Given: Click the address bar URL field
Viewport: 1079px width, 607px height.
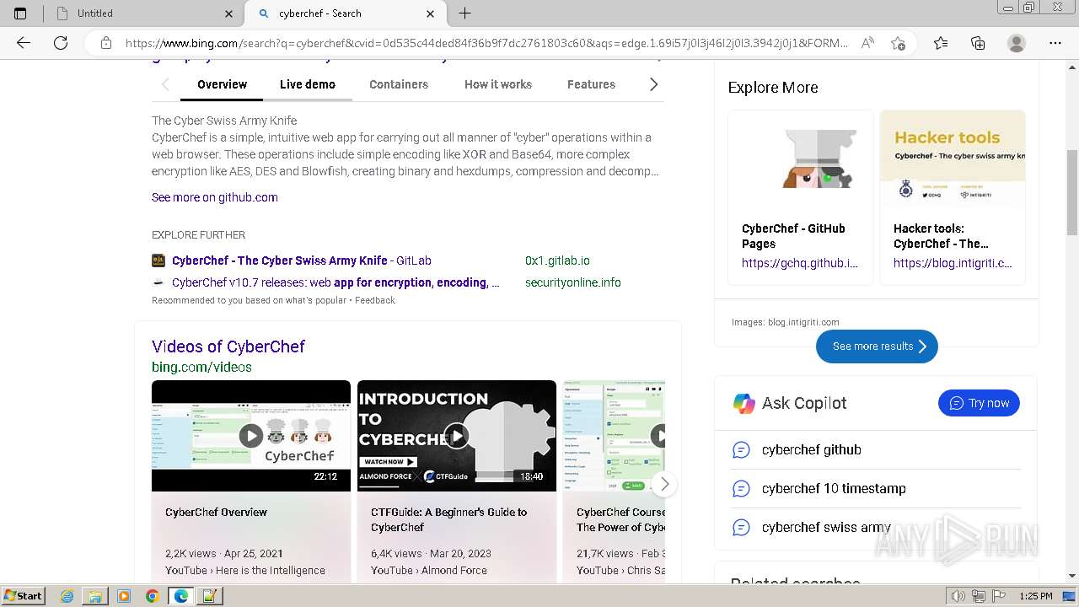Looking at the screenshot, I should (486, 43).
